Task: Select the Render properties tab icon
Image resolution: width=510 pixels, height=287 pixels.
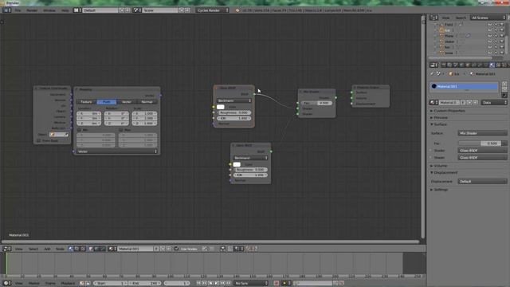Action: (x=443, y=65)
